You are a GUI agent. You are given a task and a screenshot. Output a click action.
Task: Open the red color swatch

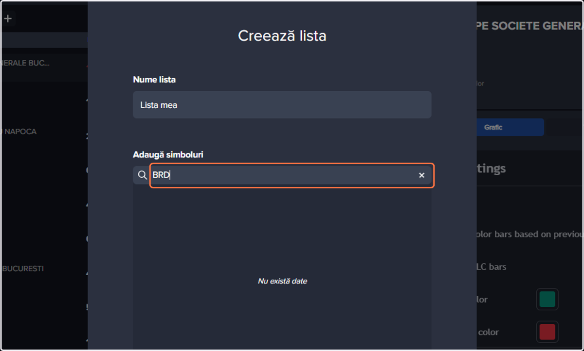pos(547,332)
